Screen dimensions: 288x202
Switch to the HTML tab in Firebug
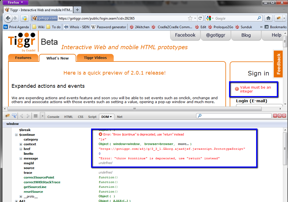click(x=68, y=117)
